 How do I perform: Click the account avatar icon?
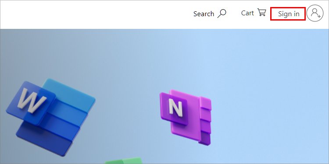(315, 13)
